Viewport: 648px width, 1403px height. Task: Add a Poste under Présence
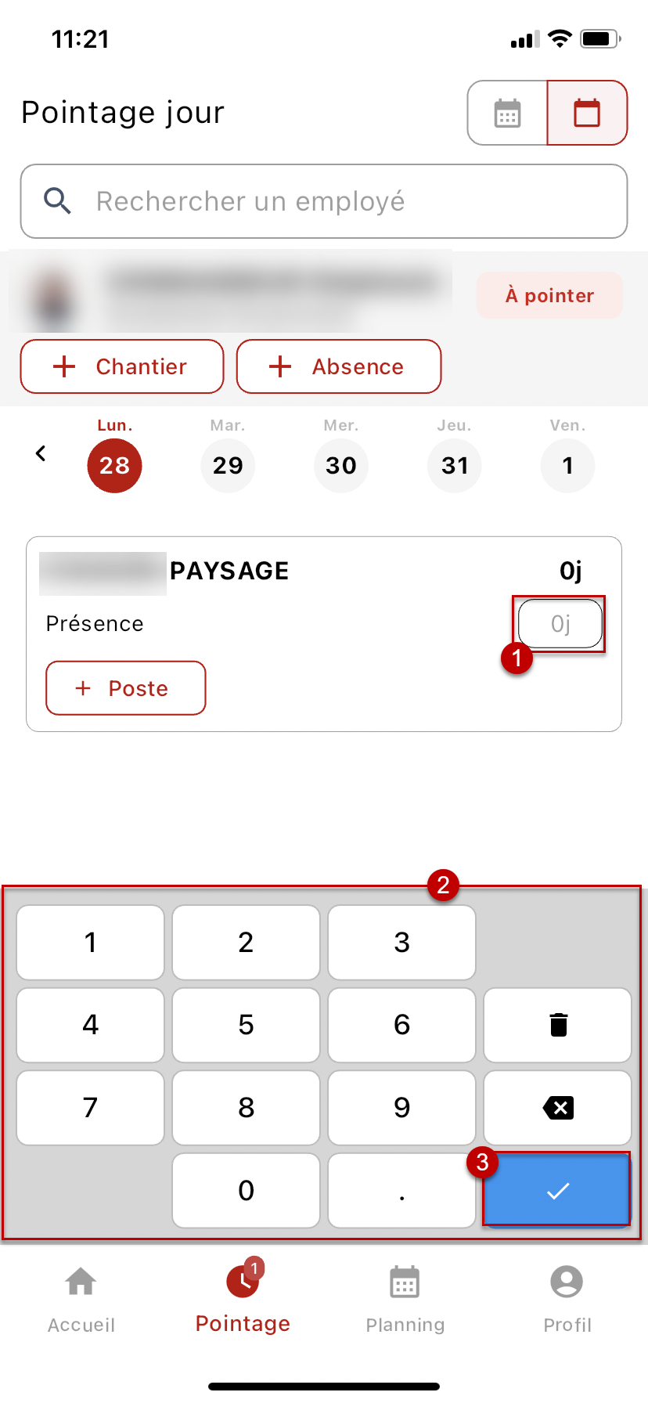point(125,688)
